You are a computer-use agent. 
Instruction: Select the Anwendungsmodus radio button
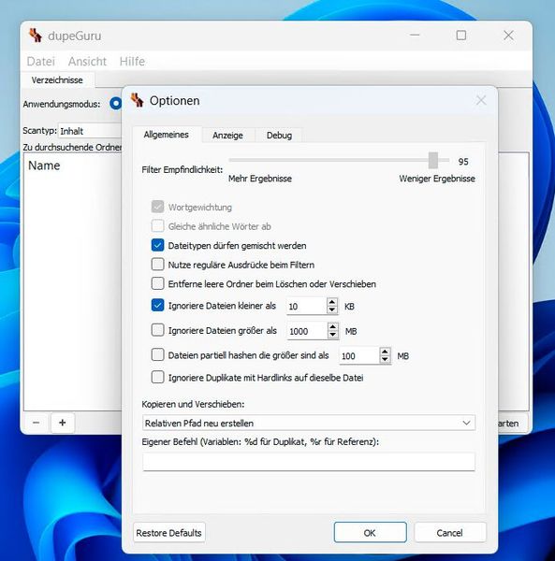coord(116,104)
